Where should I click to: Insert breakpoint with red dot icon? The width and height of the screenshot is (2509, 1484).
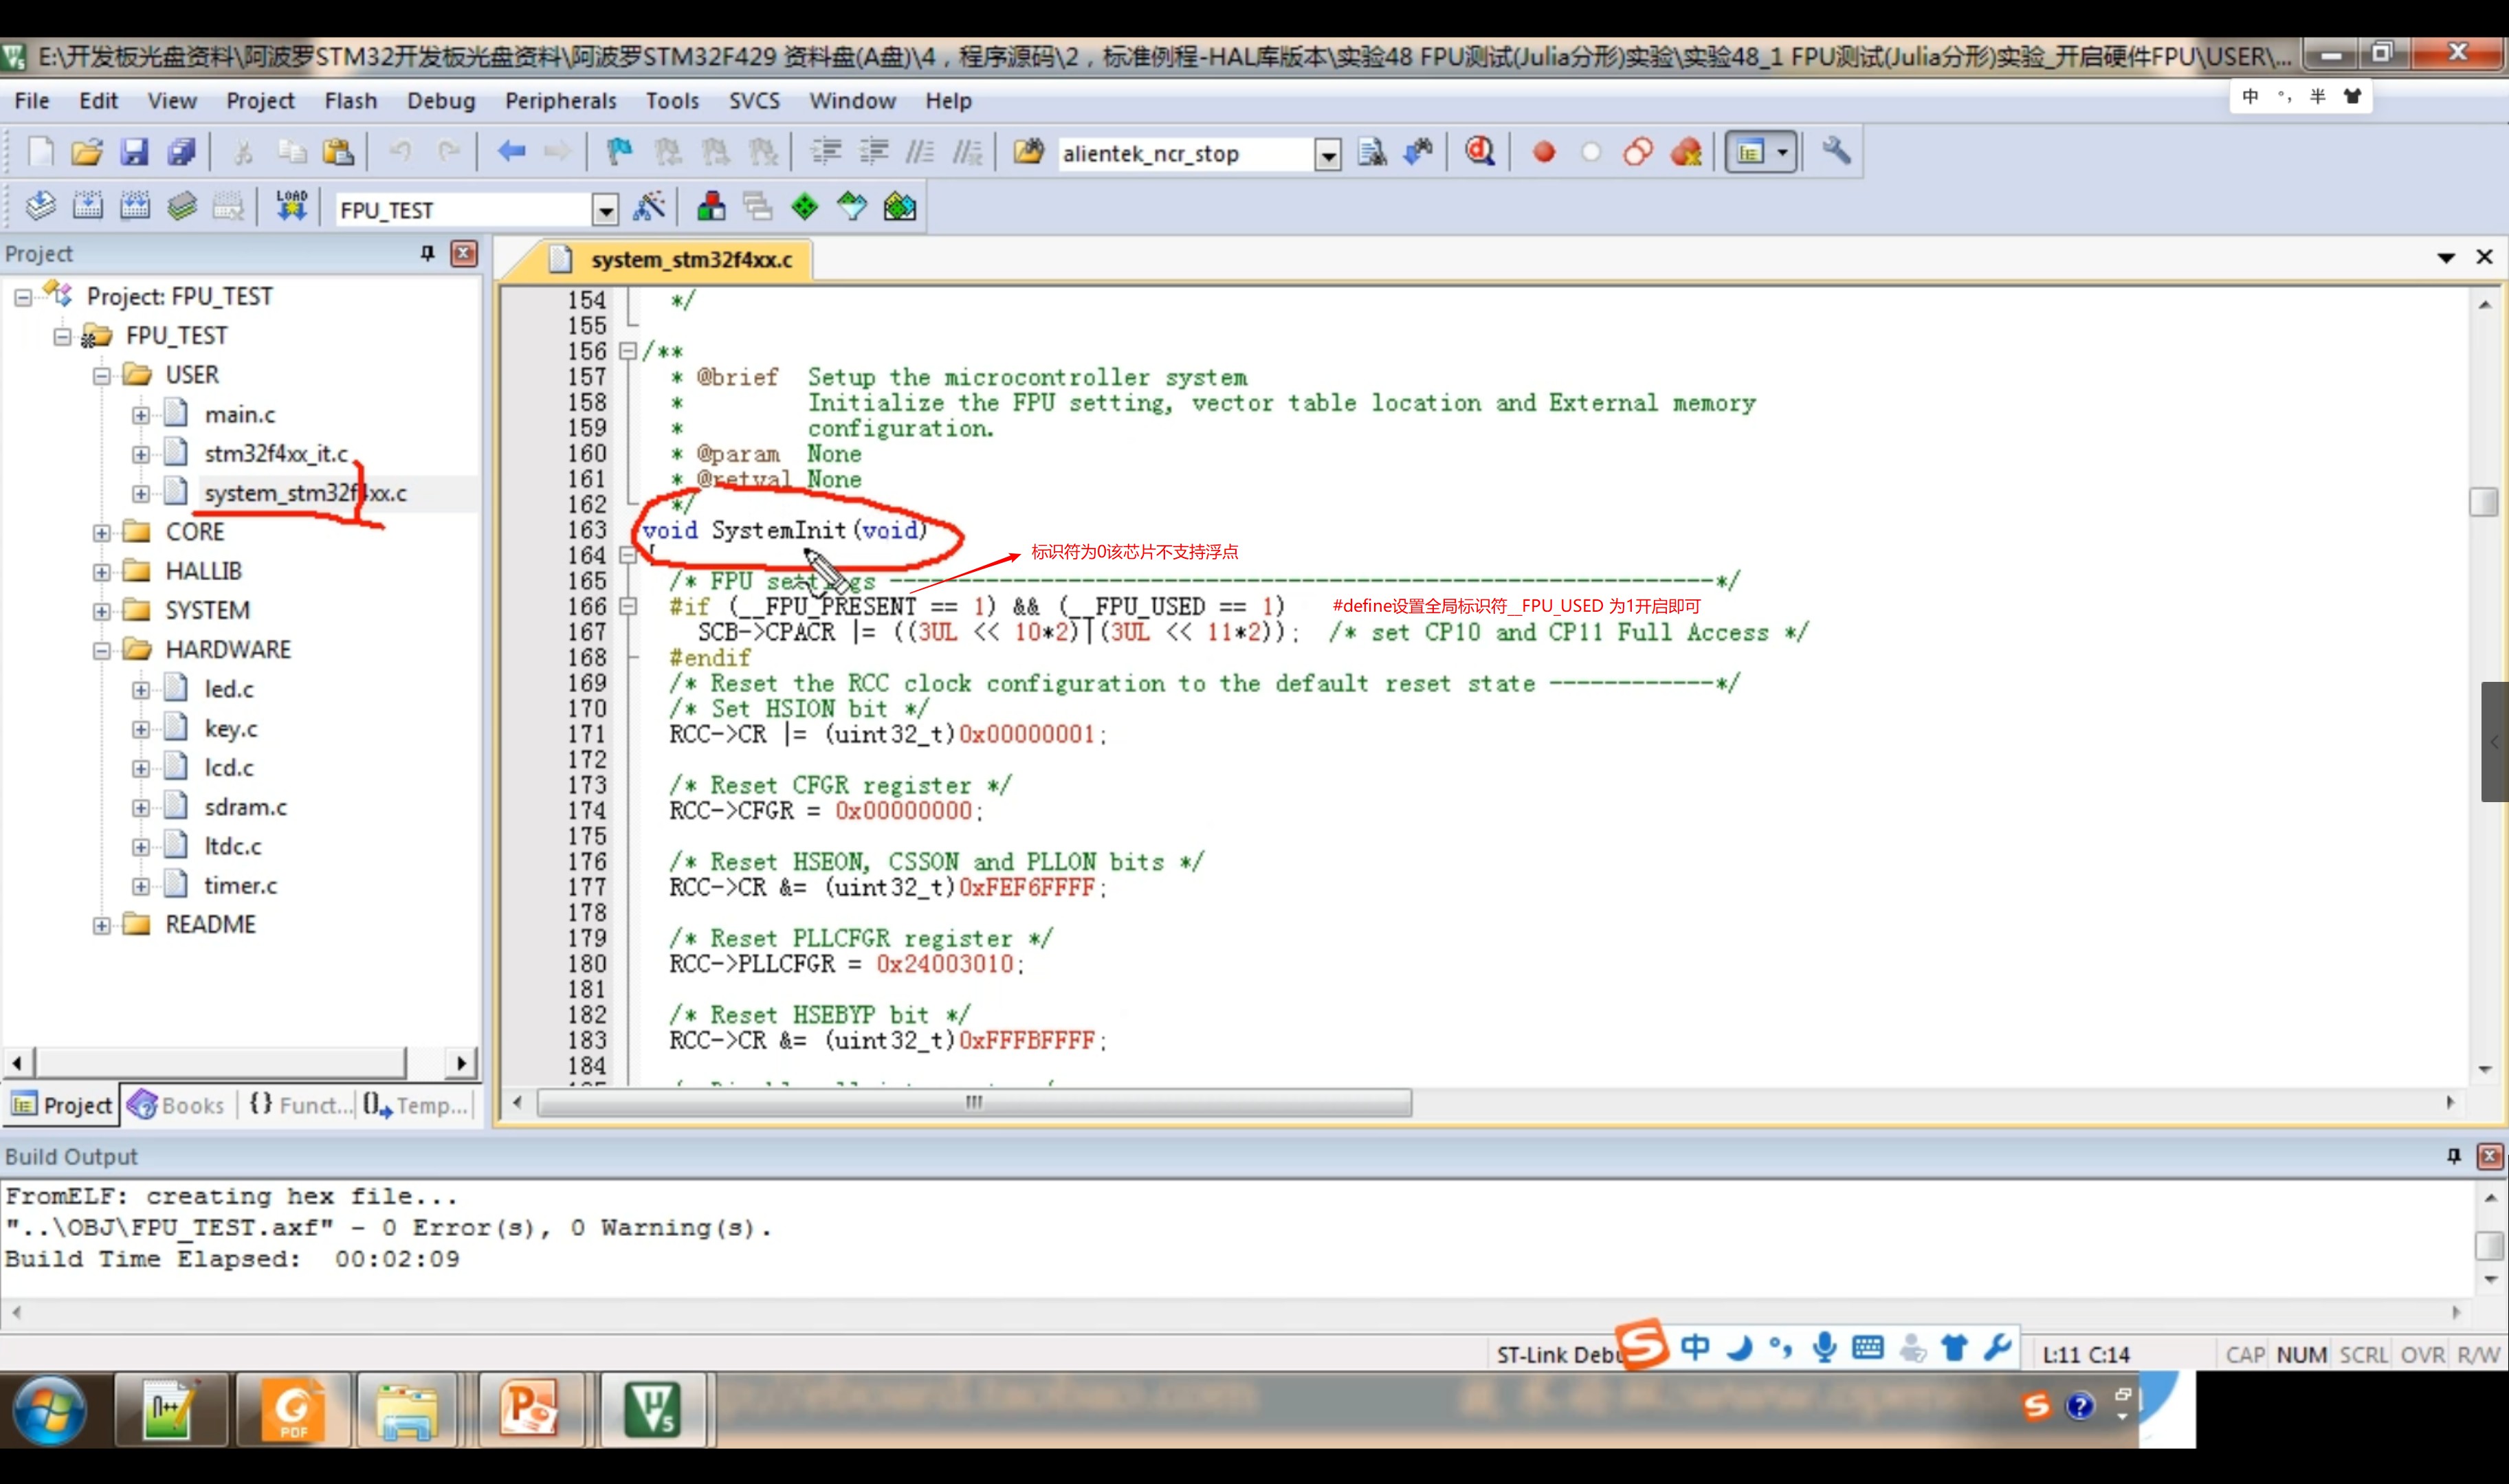[x=1544, y=152]
